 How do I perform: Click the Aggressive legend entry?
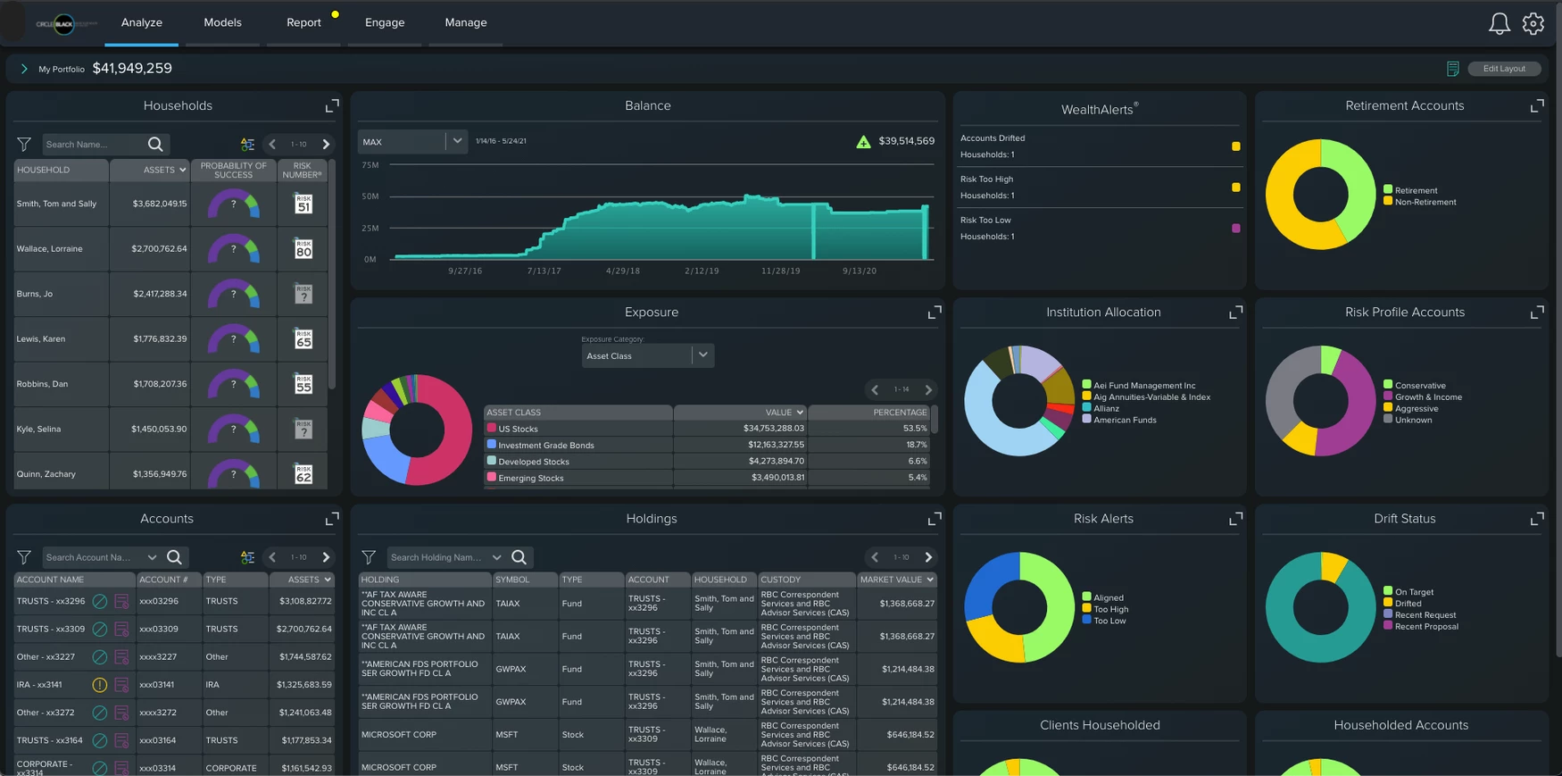[x=1410, y=408]
